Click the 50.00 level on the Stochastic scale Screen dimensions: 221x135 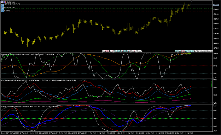(215, 66)
